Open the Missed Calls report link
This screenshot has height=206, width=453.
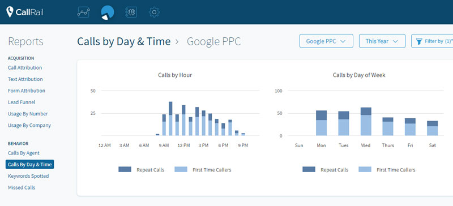pyautogui.click(x=22, y=187)
